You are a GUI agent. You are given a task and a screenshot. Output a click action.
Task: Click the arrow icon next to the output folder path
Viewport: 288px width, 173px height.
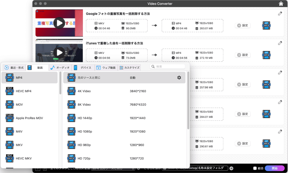(231, 168)
